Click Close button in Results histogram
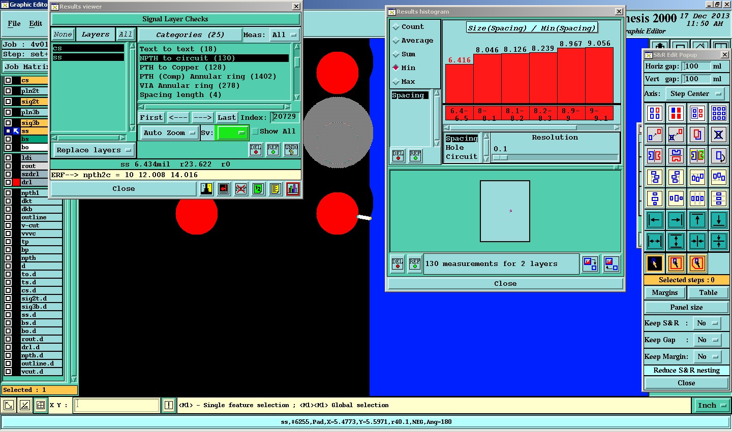This screenshot has width=732, height=432. click(x=505, y=284)
